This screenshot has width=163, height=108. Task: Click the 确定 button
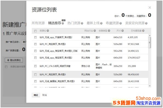(36, 95)
